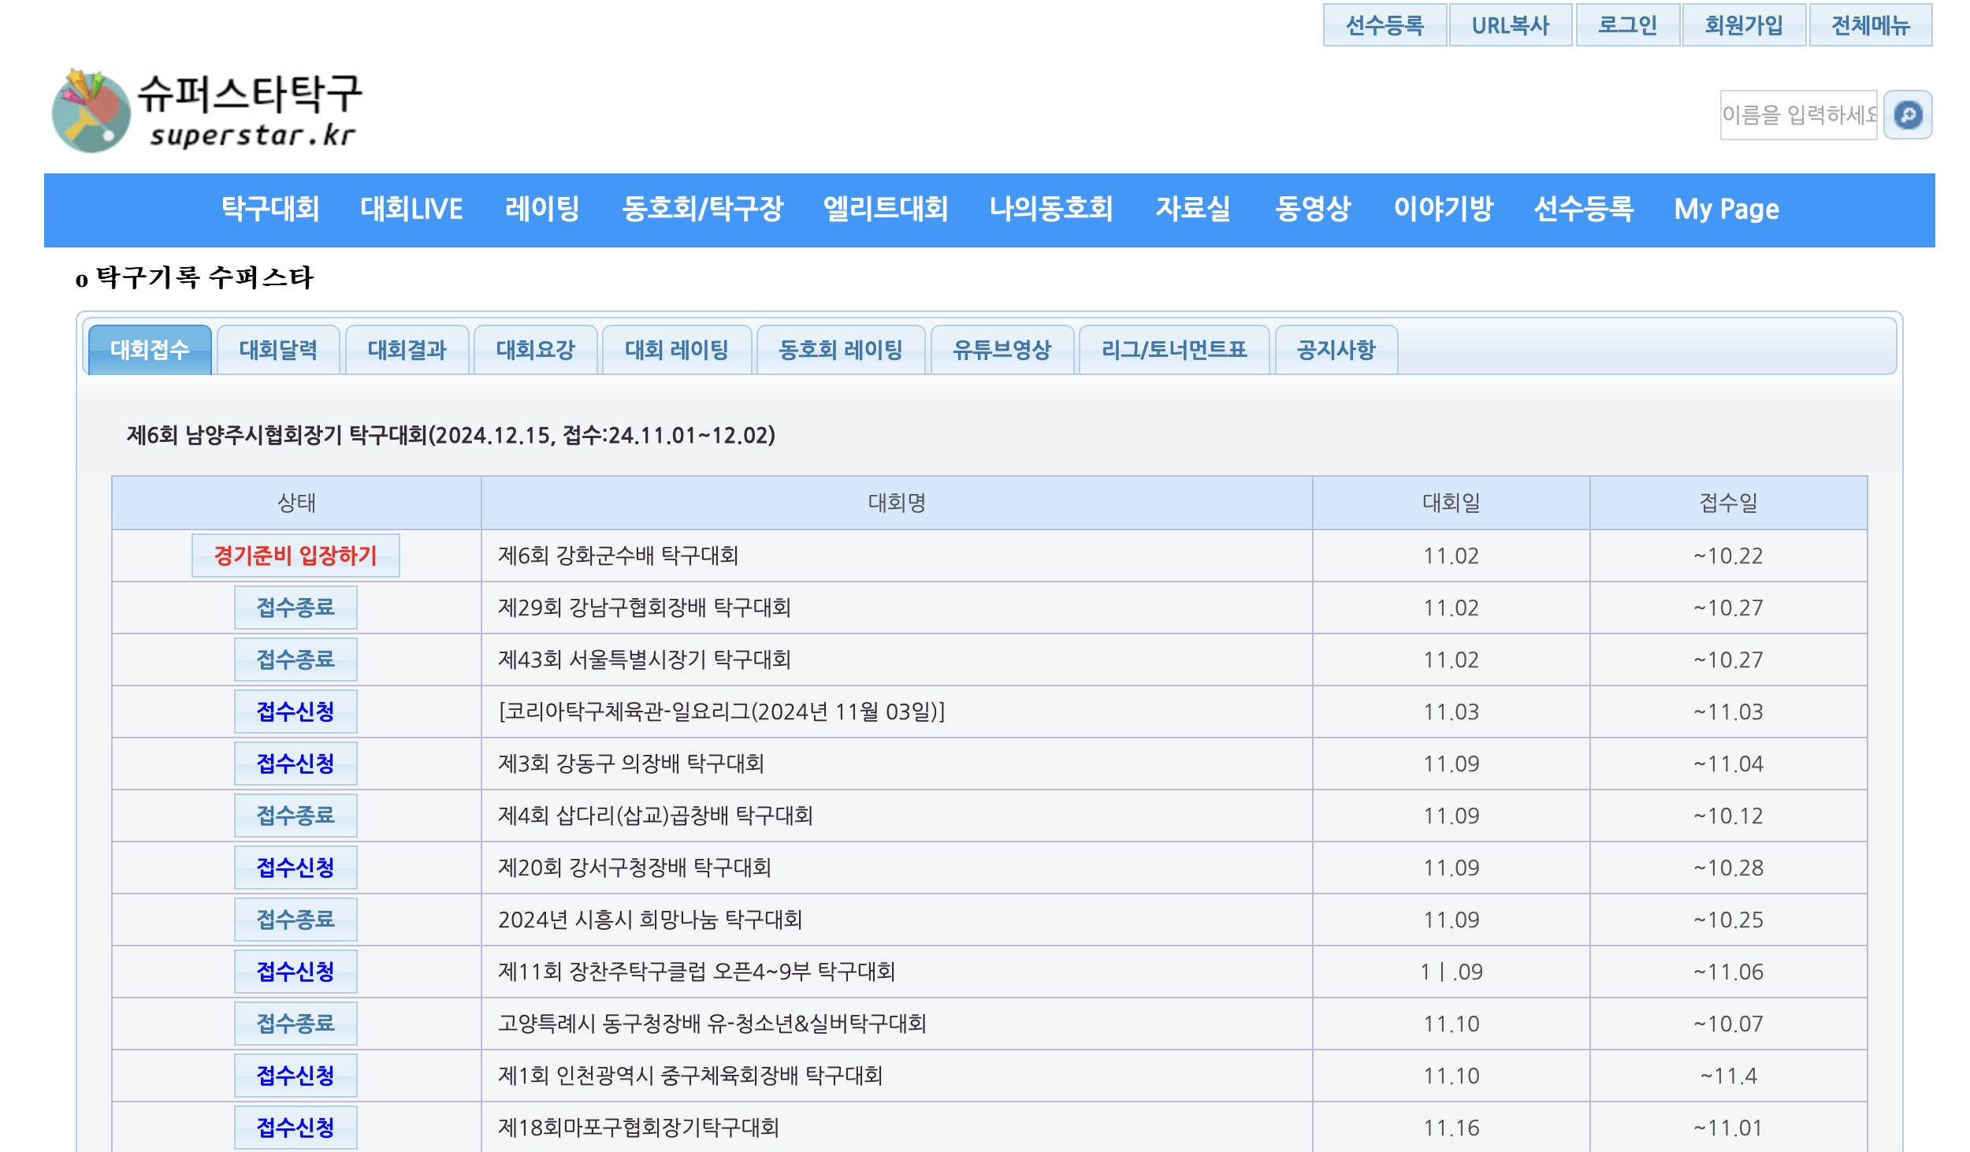1970x1152 pixels.
Task: Open the 탁구대회 menu item
Action: point(272,210)
